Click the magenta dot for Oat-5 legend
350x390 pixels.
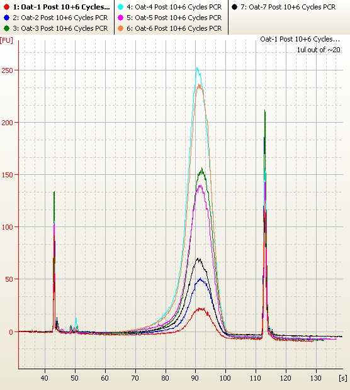120,18
